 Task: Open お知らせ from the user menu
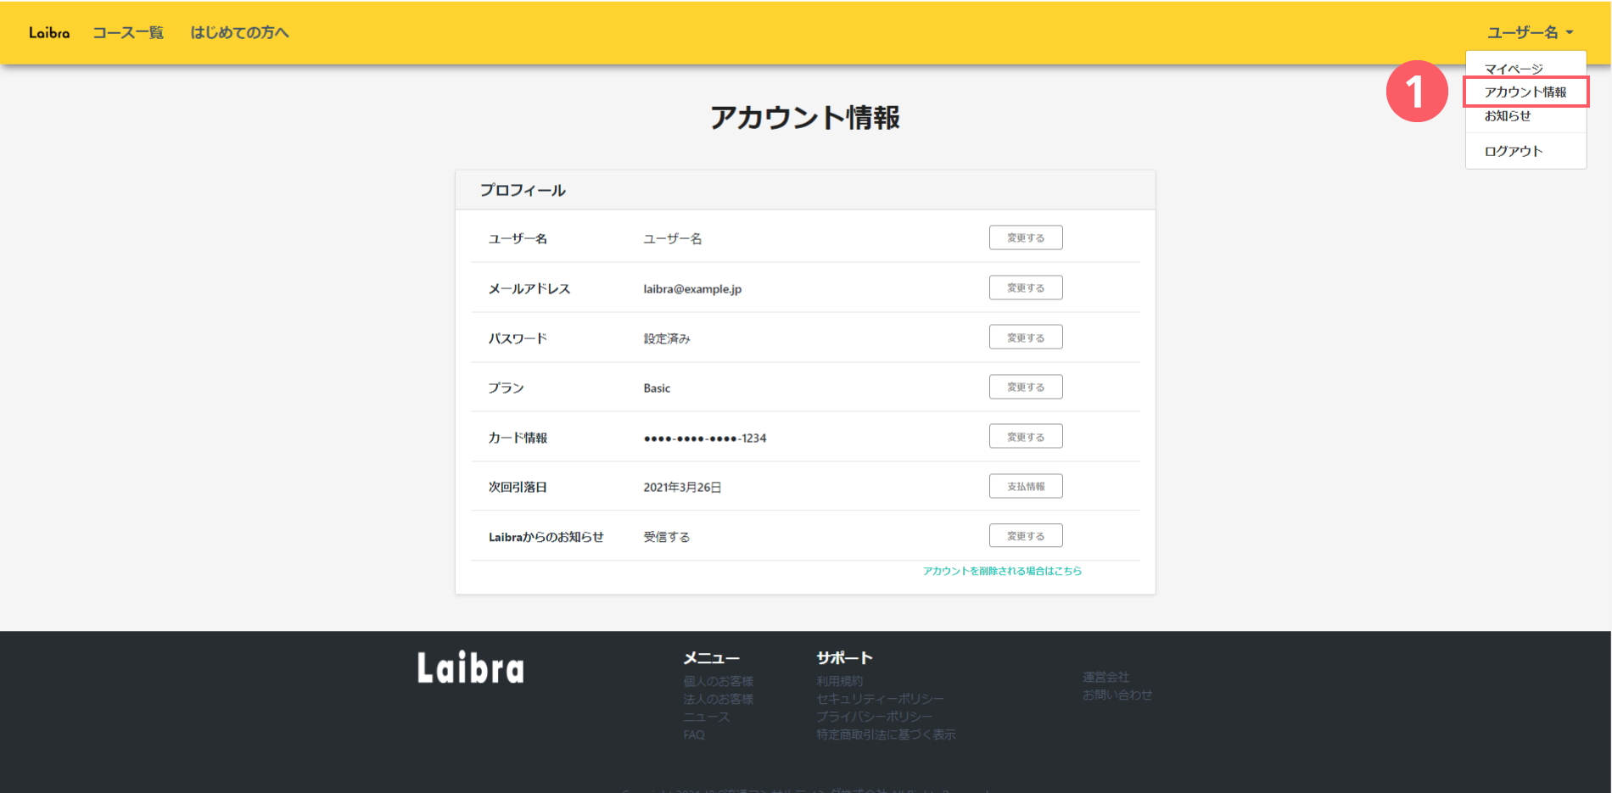tap(1508, 116)
